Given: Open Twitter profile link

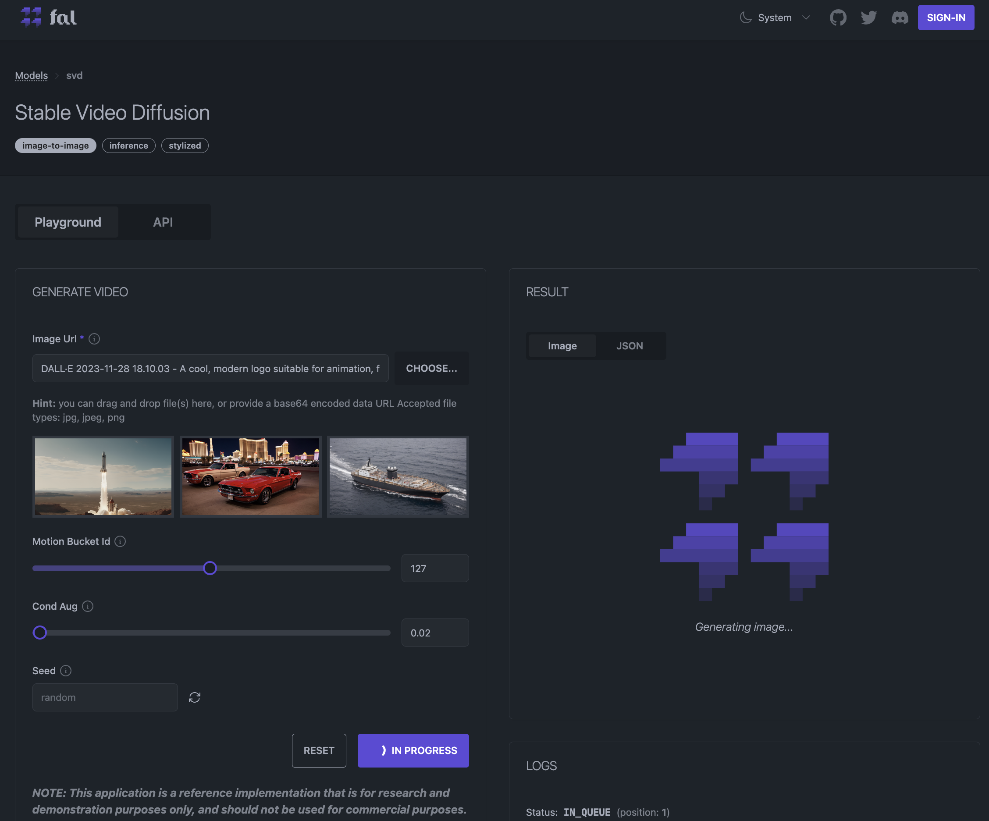Looking at the screenshot, I should (x=868, y=18).
